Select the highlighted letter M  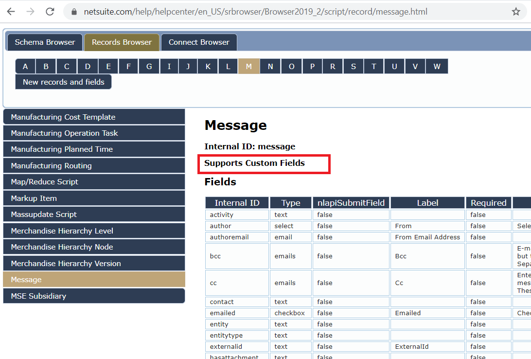pyautogui.click(x=249, y=66)
